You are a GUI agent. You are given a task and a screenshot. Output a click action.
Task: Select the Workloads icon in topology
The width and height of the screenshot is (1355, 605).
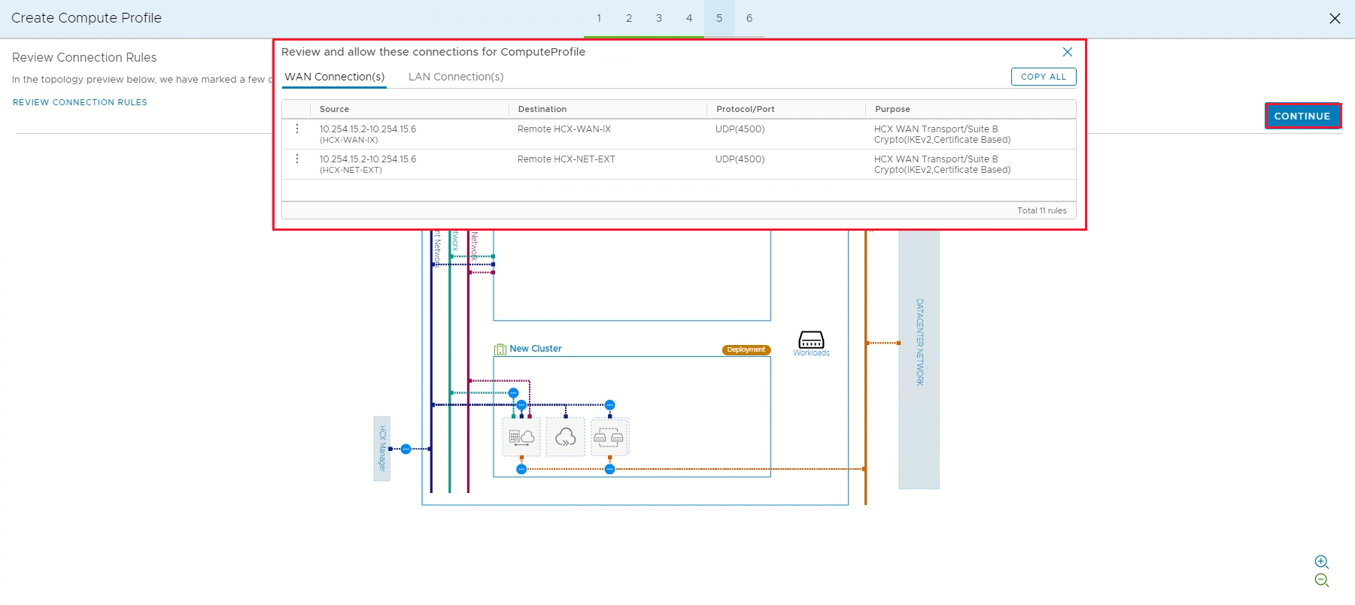point(811,340)
